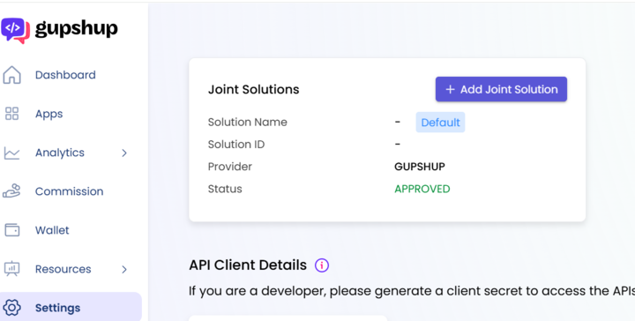Click the Commission hand-coin icon

[x=11, y=191]
